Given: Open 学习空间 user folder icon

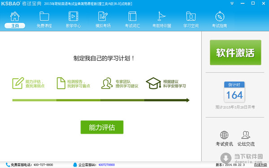Looking at the screenshot, I should tap(191, 16).
